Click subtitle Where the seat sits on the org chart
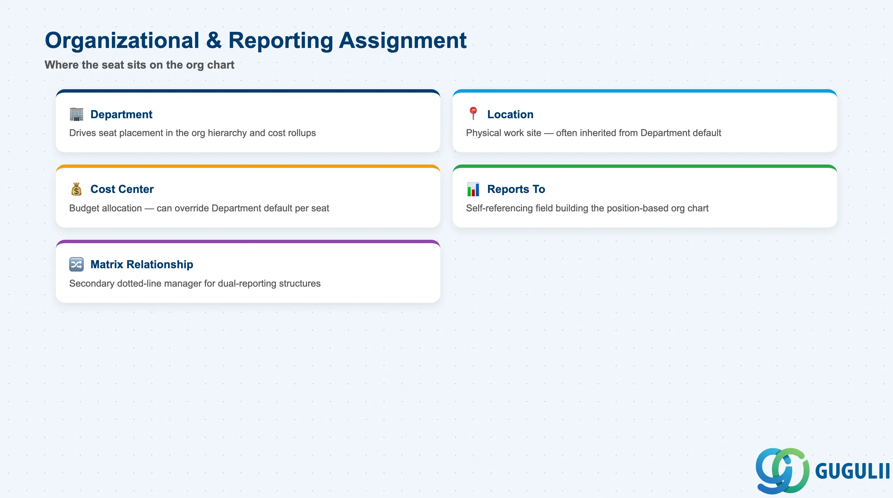 [139, 65]
